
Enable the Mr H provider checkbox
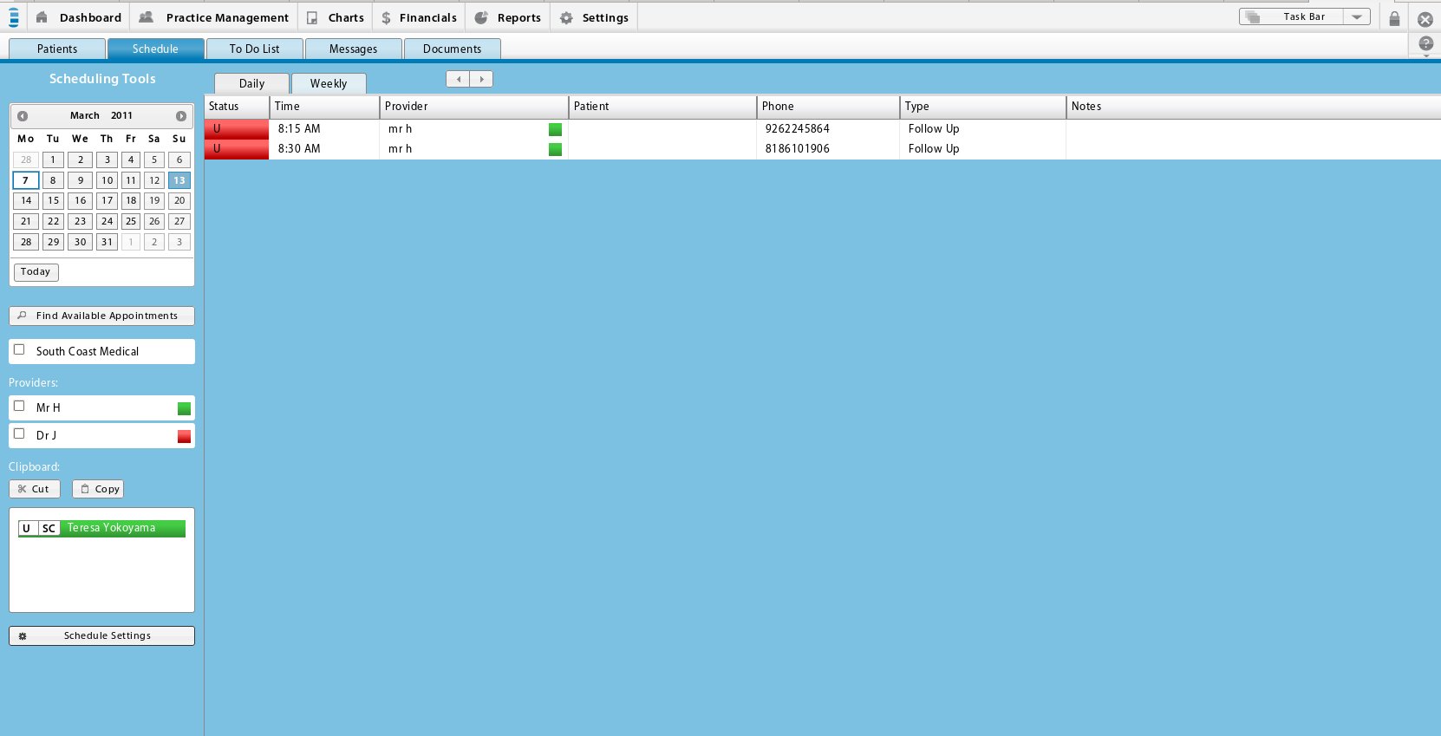(x=19, y=406)
